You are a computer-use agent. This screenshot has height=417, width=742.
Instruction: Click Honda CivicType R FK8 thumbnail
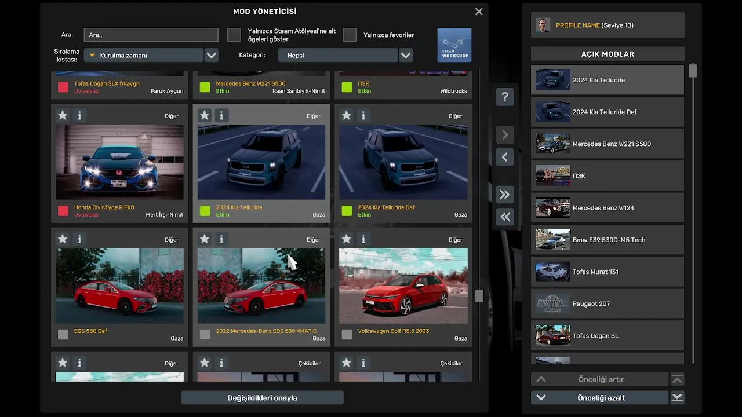pos(119,162)
